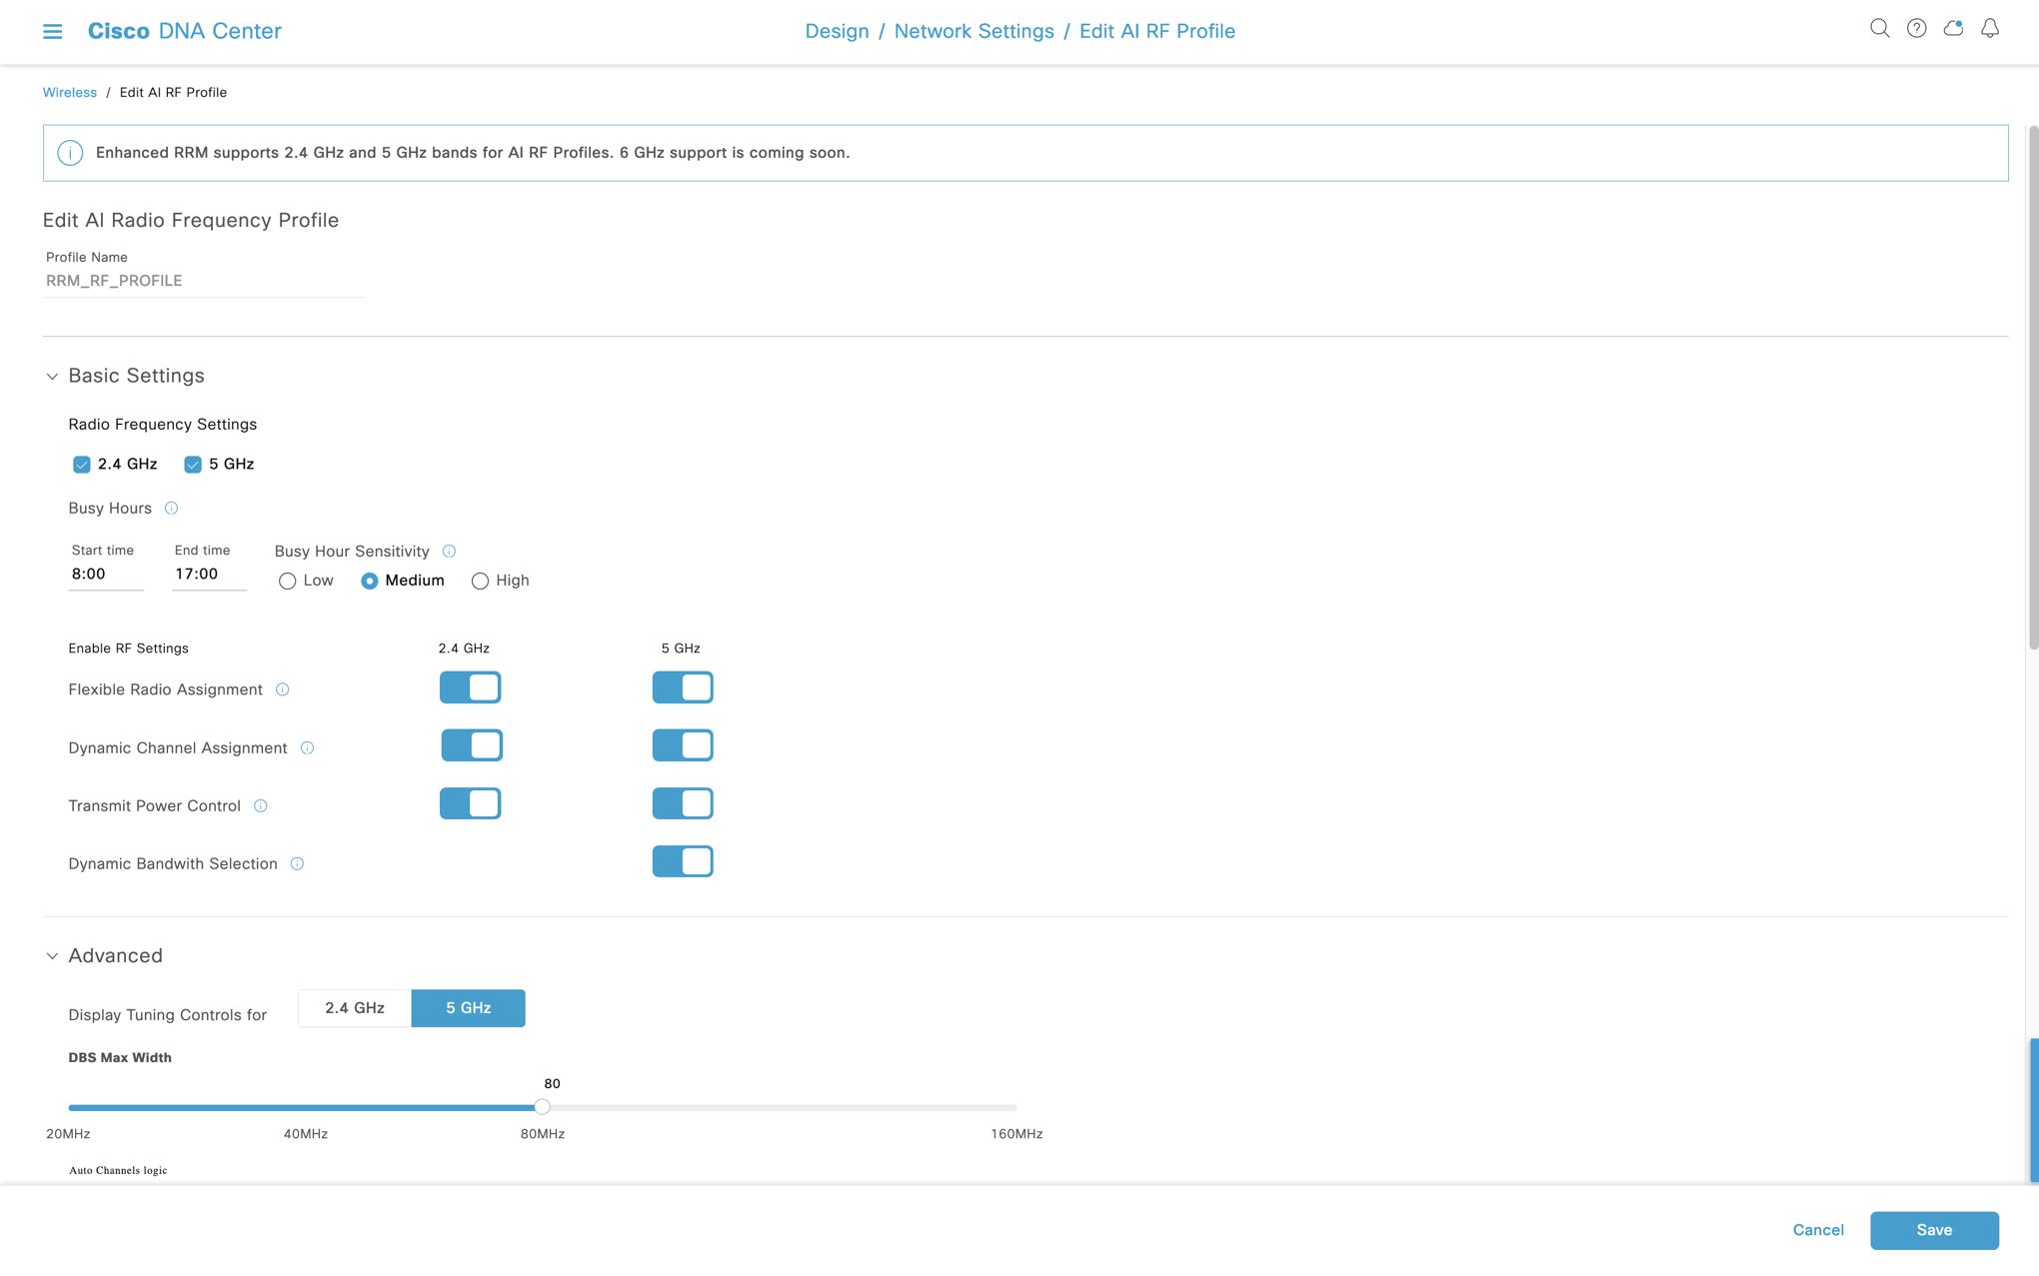Image resolution: width=2039 pixels, height=1276 pixels.
Task: Open the help icon in the header
Action: click(1917, 29)
